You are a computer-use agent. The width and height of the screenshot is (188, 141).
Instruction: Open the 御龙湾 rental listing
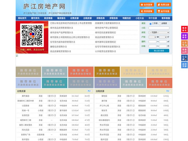click(x=104, y=110)
